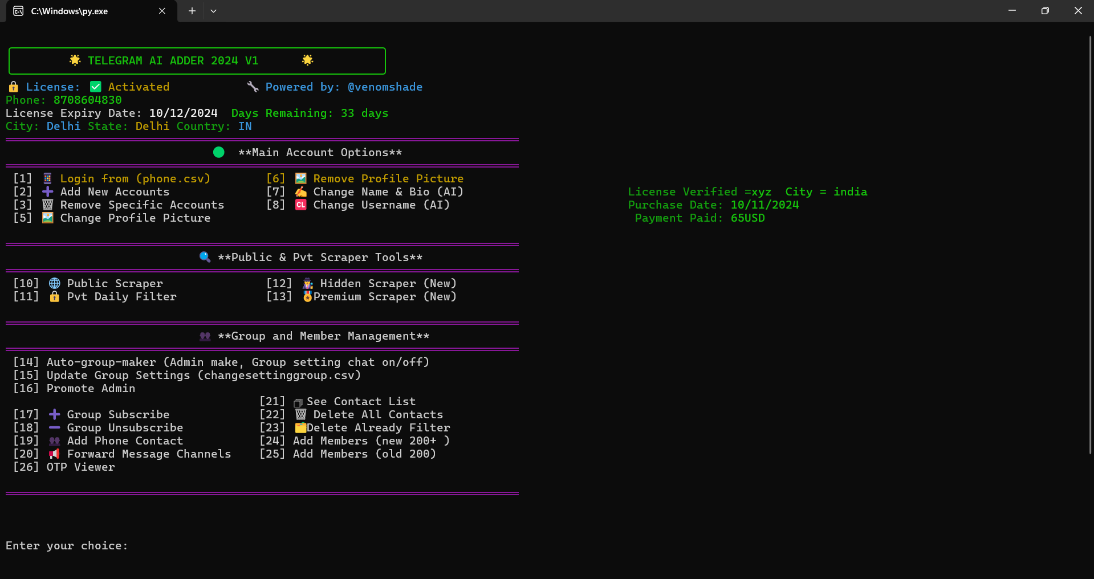Click the TELEGRAM AI ADDER 2024 V1 banner title
Screen dimensions: 1094x579
click(173, 60)
